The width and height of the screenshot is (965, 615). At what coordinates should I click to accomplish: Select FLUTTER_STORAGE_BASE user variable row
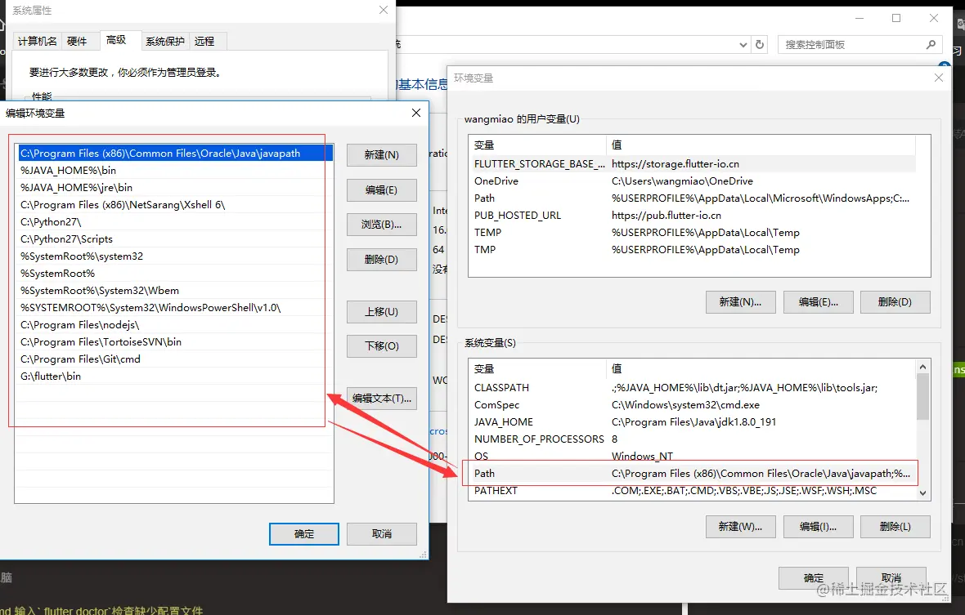[x=693, y=164]
